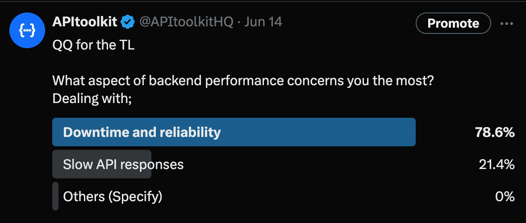The image size is (526, 223).
Task: Open the Jun 14 timestamp link
Action: (263, 22)
